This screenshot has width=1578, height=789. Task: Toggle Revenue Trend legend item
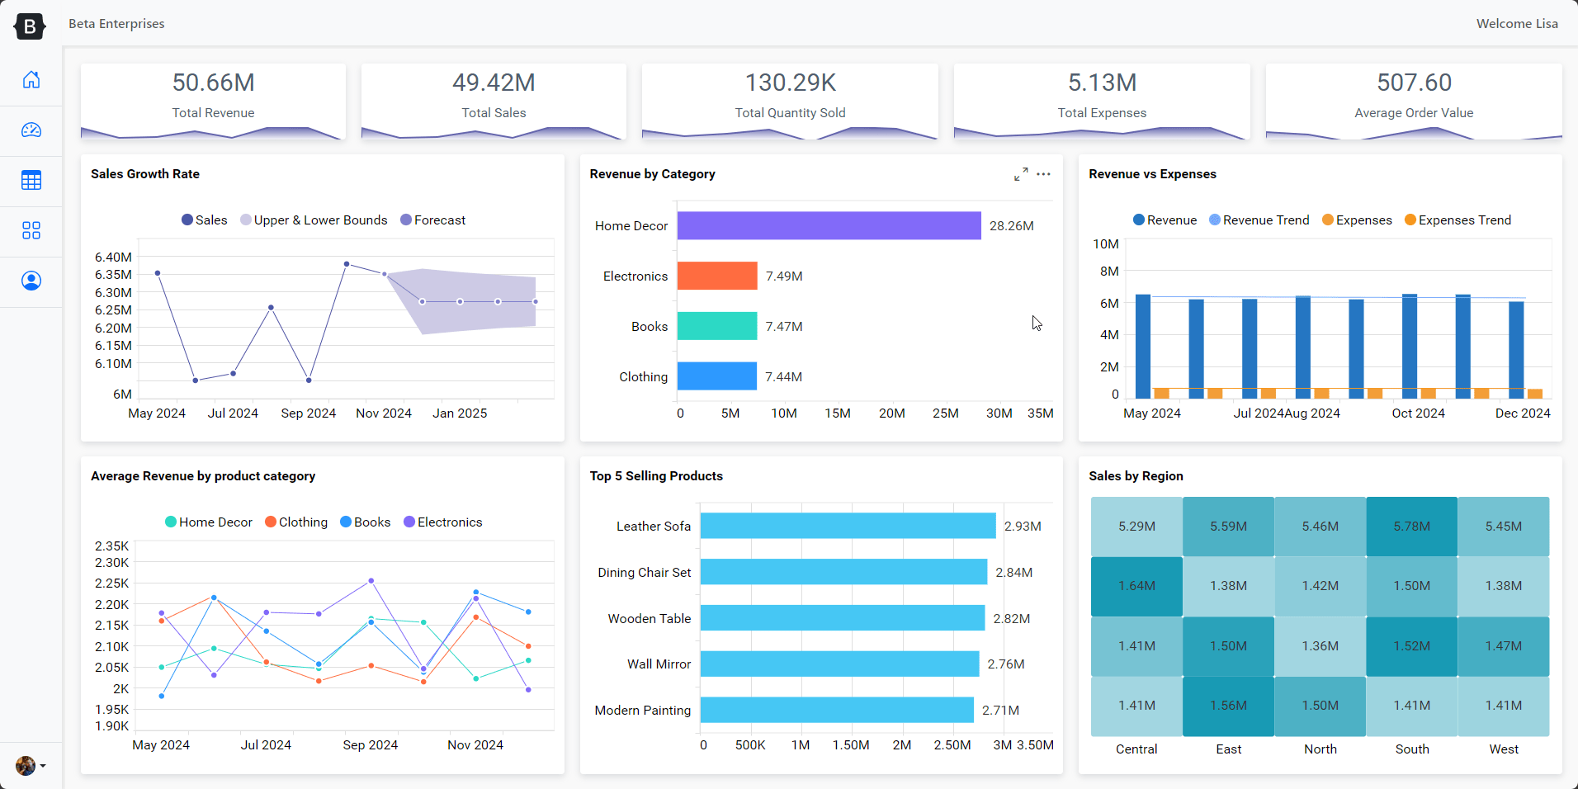[x=1259, y=220]
